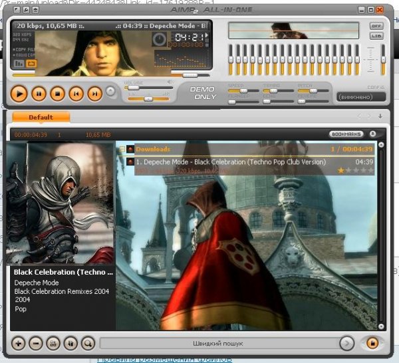The width and height of the screenshot is (399, 363).
Task: Pause the current track
Action: 39,94
